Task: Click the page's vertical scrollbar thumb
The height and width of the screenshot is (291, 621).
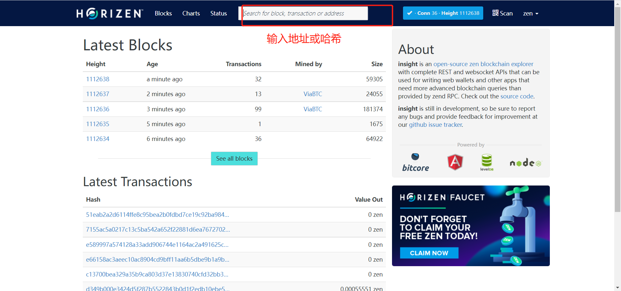Action: [x=617, y=110]
